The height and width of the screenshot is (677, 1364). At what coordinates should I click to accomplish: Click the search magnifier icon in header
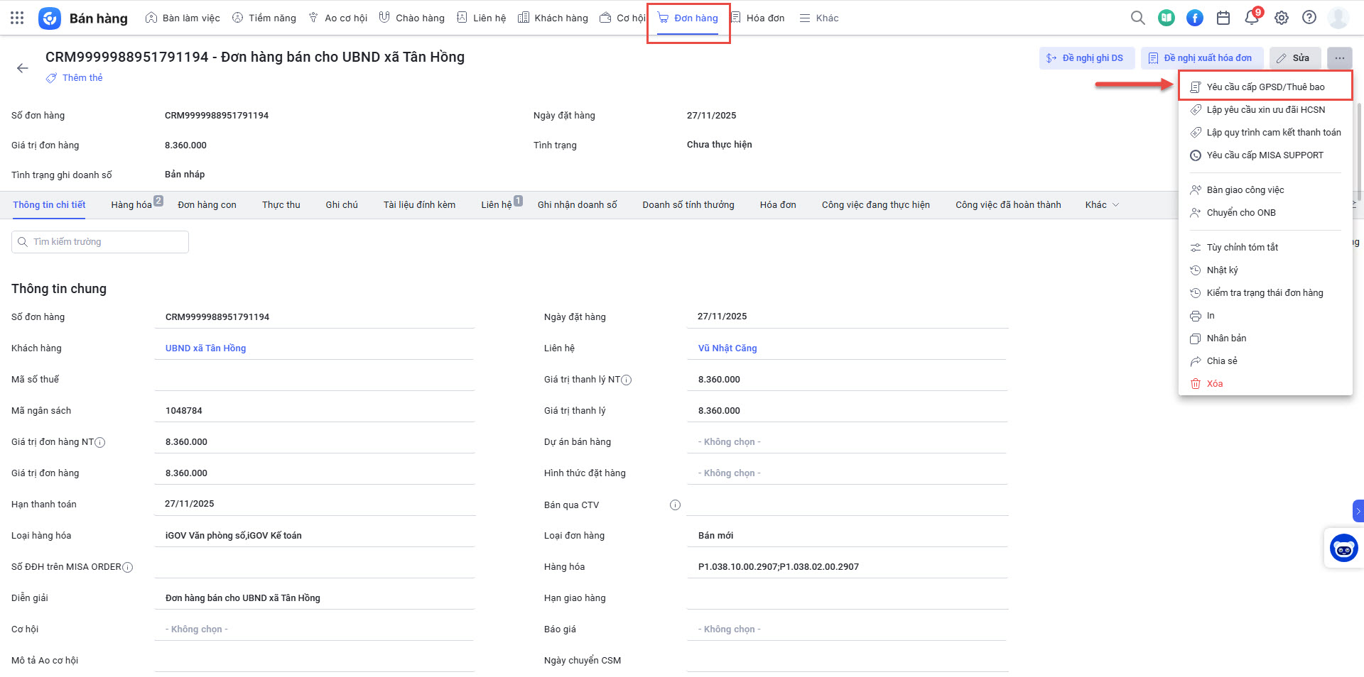[1137, 18]
